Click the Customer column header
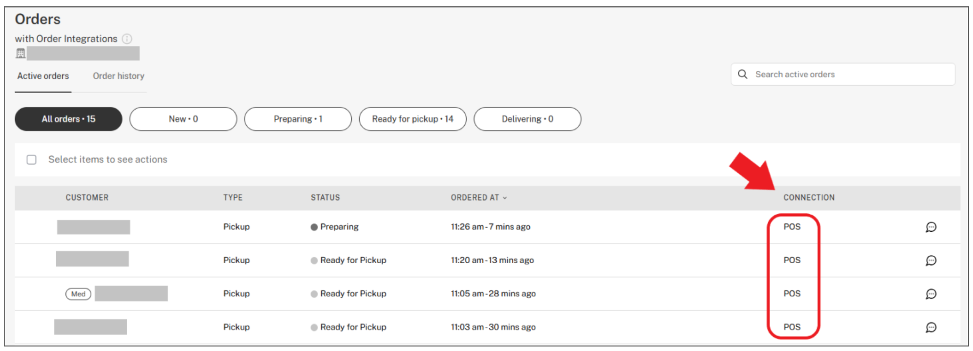973x351 pixels. (87, 198)
